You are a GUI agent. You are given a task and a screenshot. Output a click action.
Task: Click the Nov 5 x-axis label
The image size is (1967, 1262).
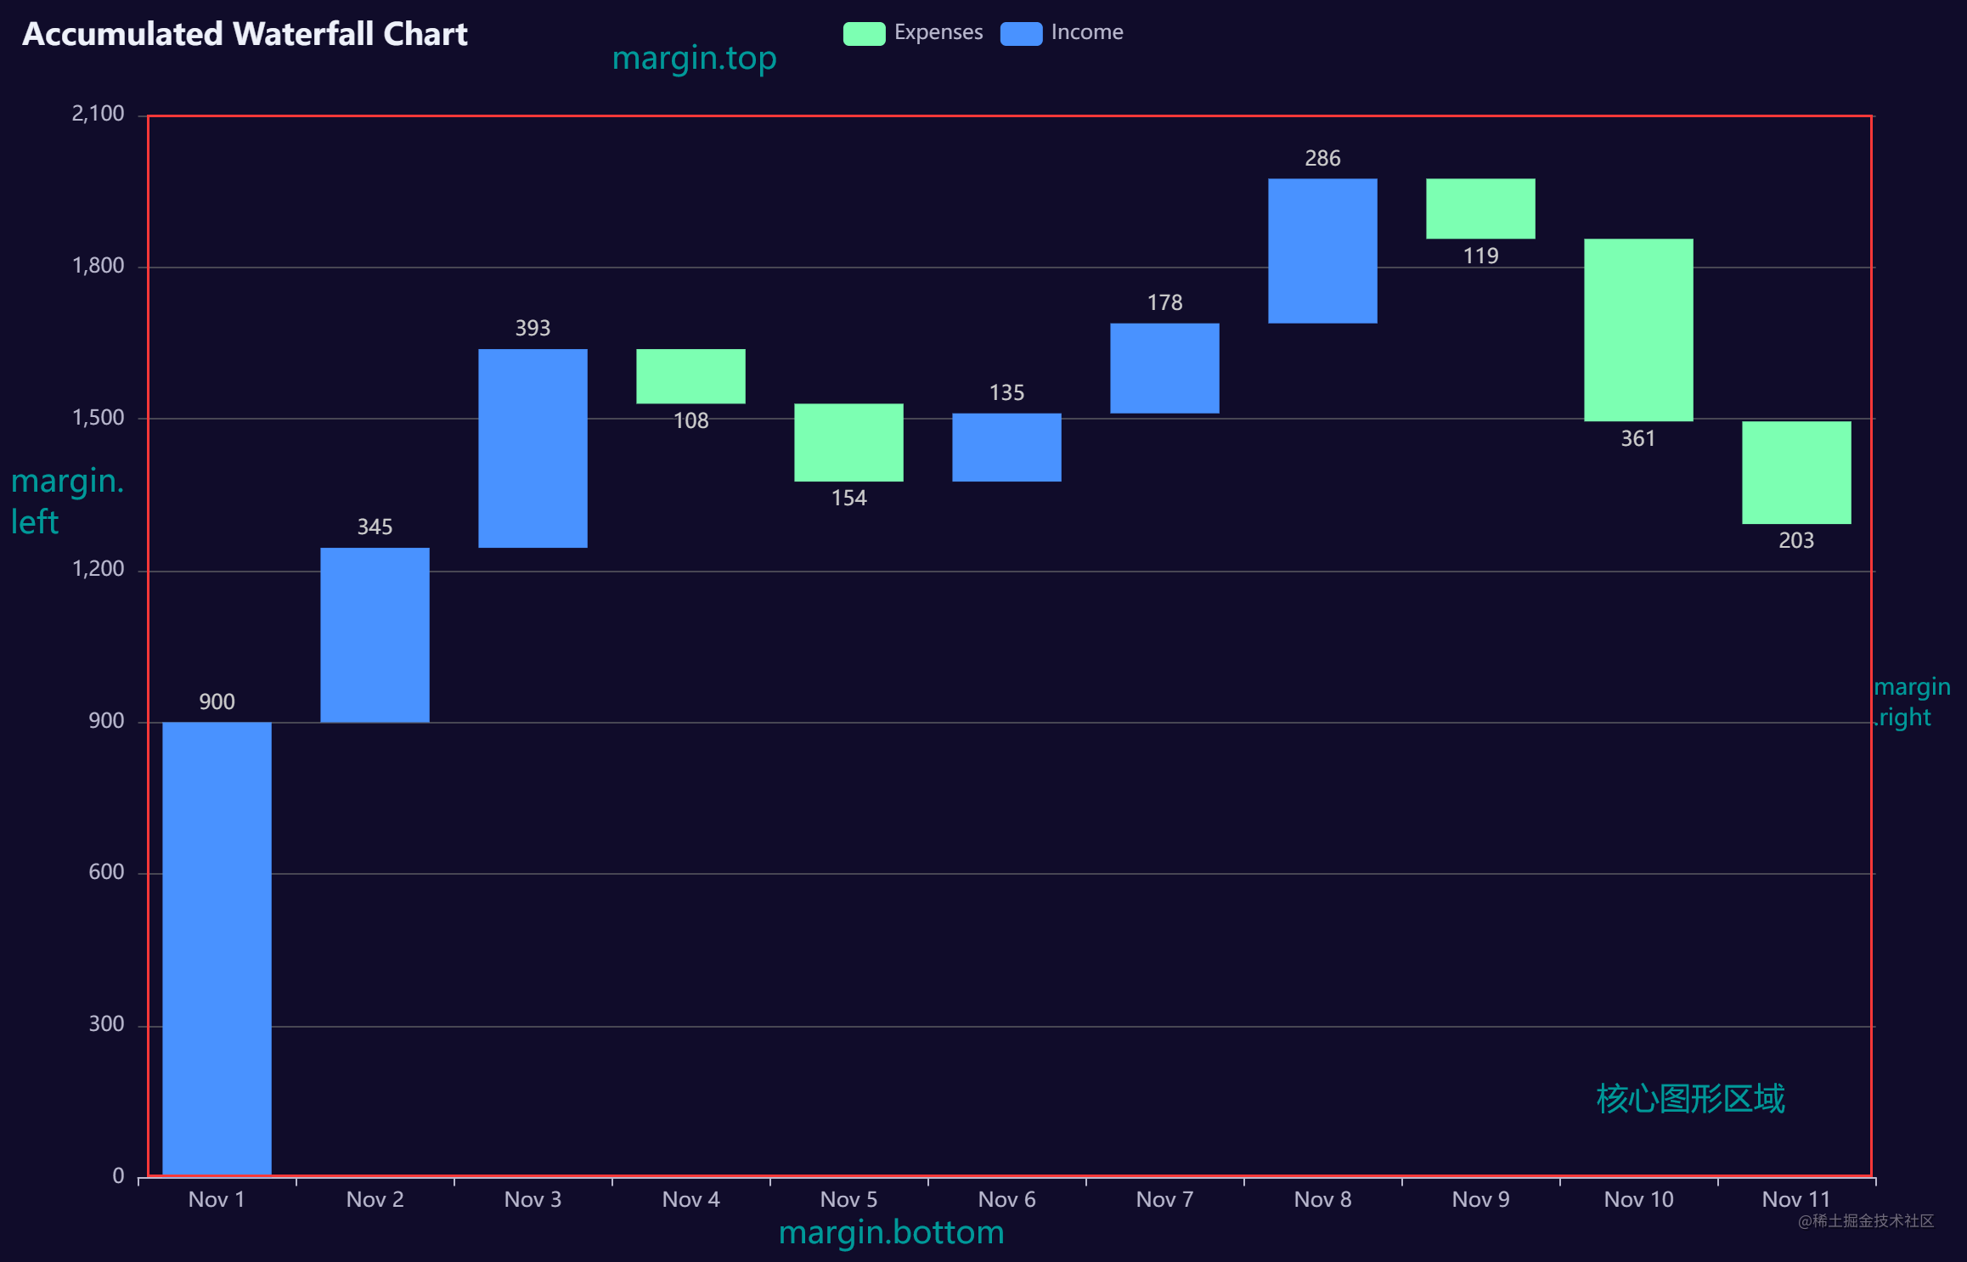point(848,1199)
